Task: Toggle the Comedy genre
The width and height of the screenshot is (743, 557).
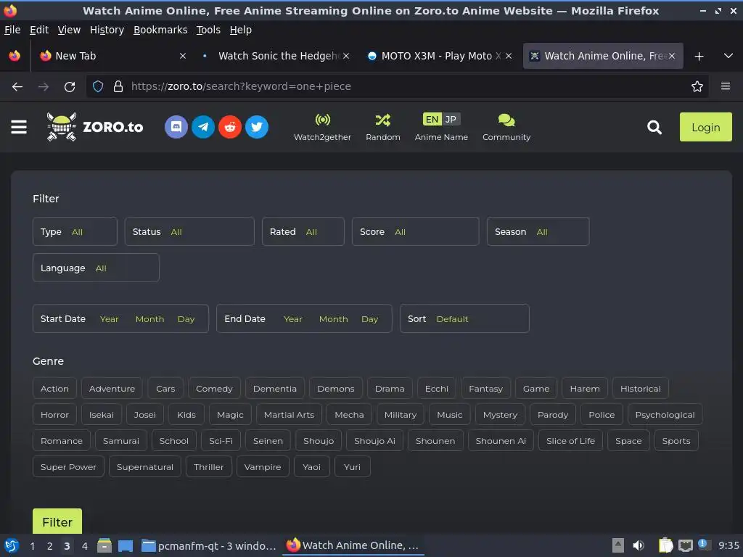Action: pyautogui.click(x=214, y=389)
